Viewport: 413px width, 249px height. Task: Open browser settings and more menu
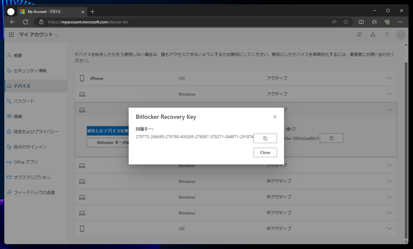(x=400, y=22)
